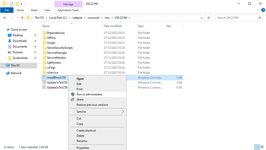
Task: Open the Application Tools tab
Action: pos(68,10)
